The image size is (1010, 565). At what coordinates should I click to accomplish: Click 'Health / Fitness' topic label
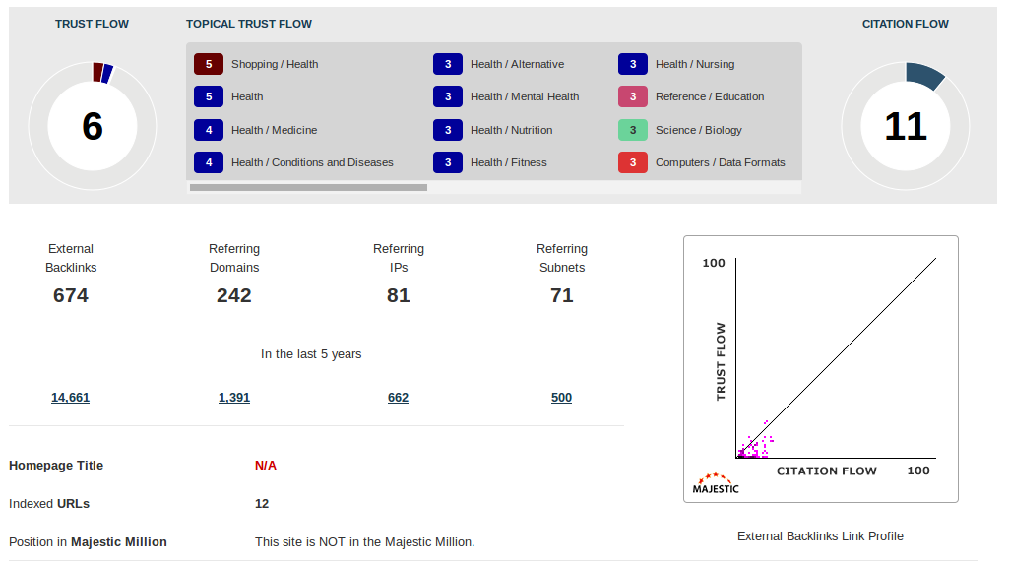(x=508, y=162)
